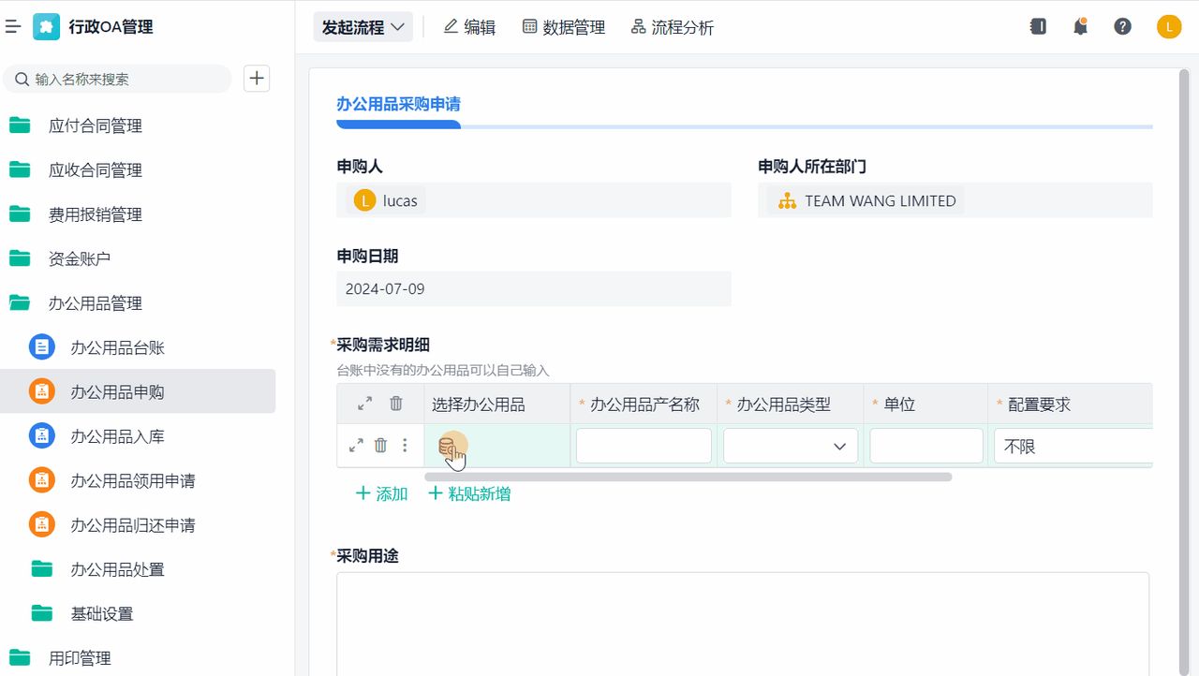Viewport: 1199px width, 676px height.
Task: Open notifications via the bell icon
Action: coord(1080,26)
